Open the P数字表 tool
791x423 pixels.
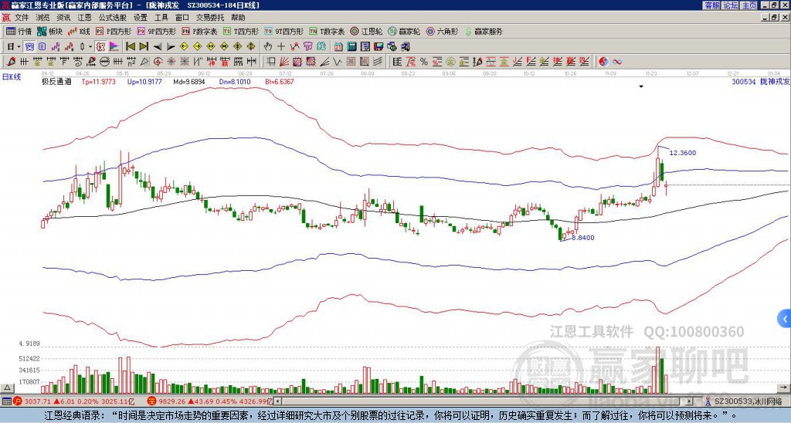pyautogui.click(x=200, y=31)
